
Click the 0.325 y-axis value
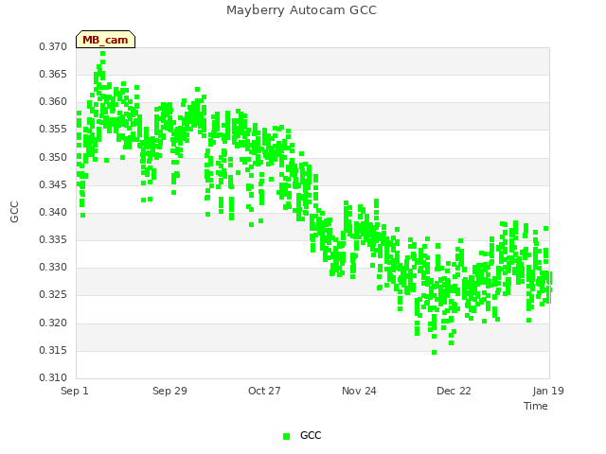pos(53,295)
